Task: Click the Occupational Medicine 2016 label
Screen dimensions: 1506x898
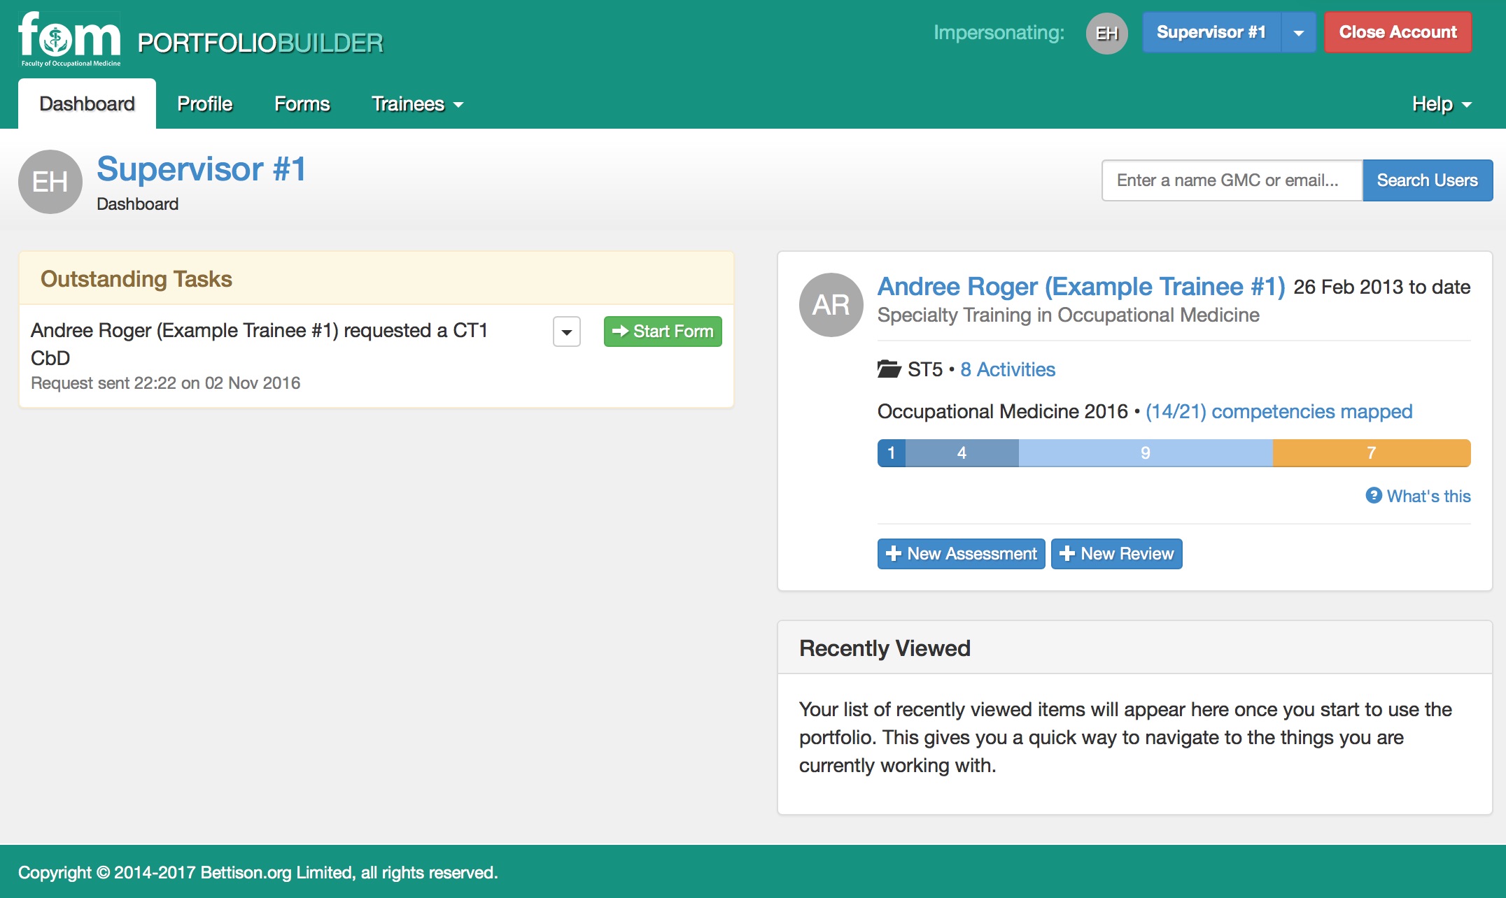Action: [1003, 411]
